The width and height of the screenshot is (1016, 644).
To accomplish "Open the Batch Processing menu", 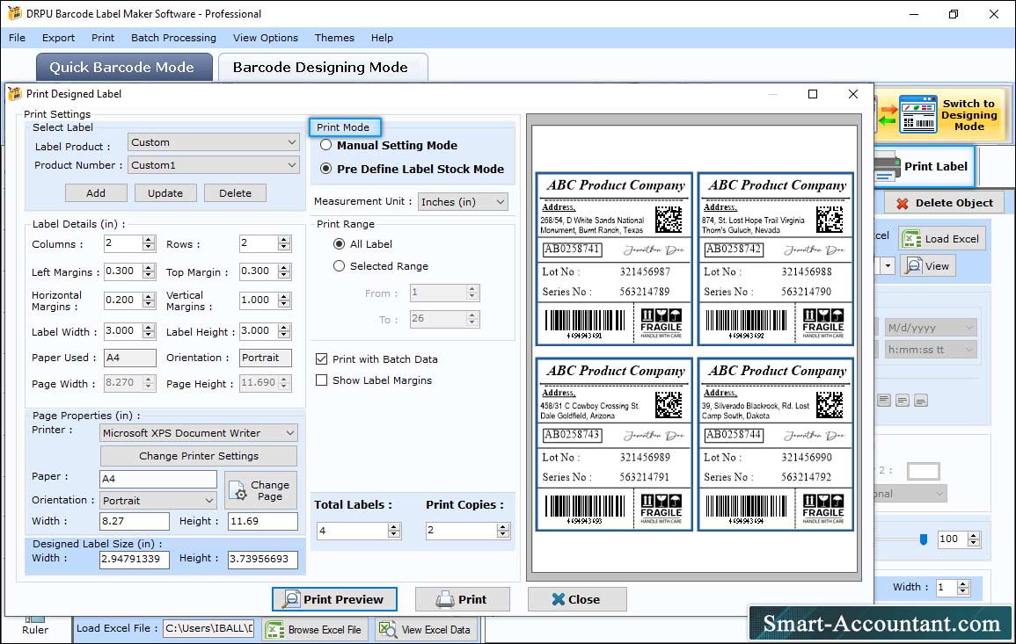I will pos(173,38).
